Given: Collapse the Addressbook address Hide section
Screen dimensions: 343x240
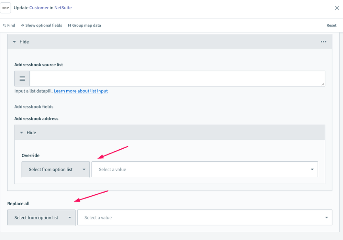Looking at the screenshot, I should [28, 133].
